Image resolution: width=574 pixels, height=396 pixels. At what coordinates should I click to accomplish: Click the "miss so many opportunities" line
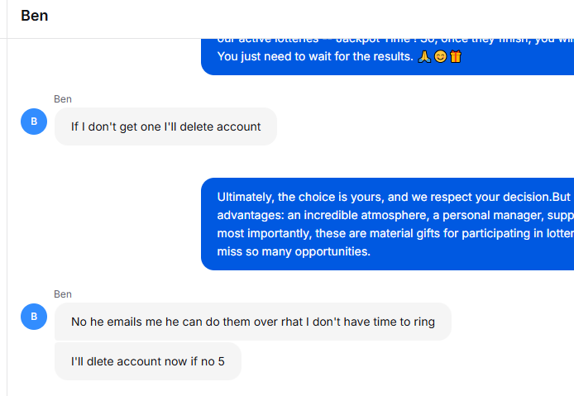294,251
